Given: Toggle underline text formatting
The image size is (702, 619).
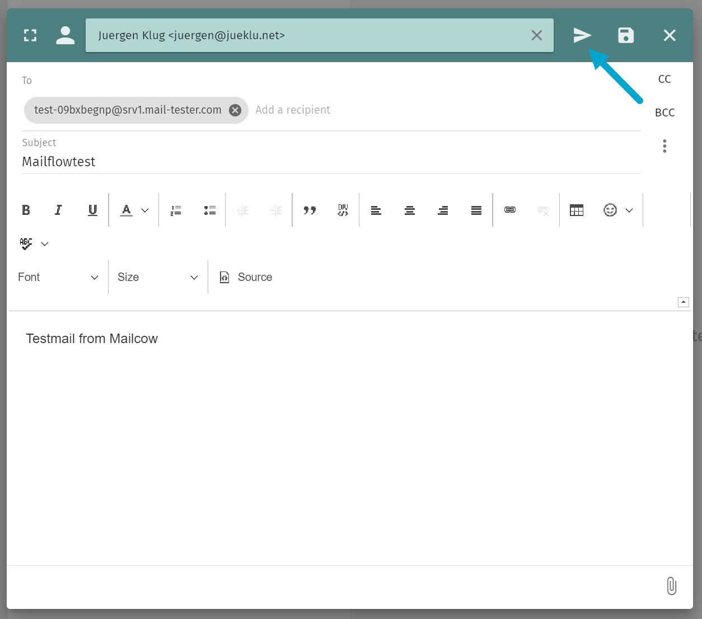Looking at the screenshot, I should coord(92,210).
